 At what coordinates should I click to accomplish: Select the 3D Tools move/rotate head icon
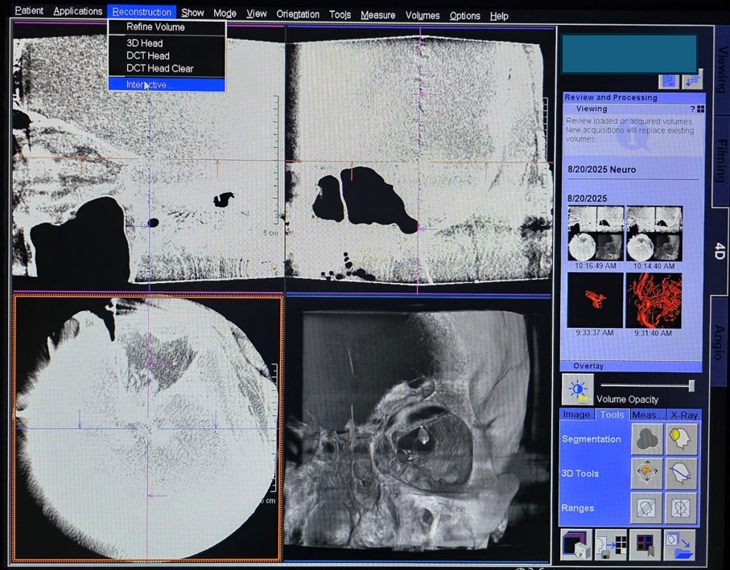pos(646,474)
